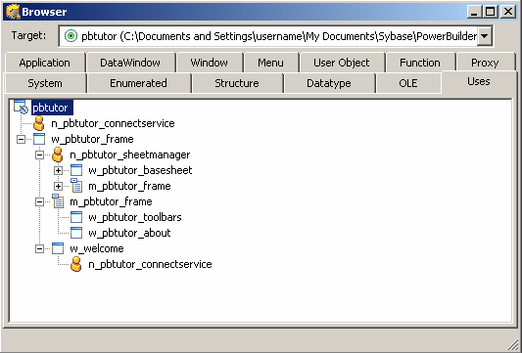The height and width of the screenshot is (353, 522).
Task: Maximize the Browser window
Action: 491,12
